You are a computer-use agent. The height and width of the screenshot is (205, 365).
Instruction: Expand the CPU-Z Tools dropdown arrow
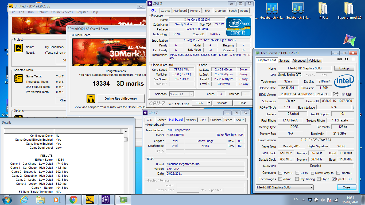click(x=209, y=103)
